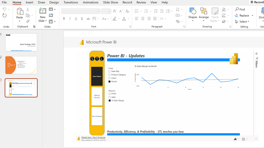
Task: Increase font size
Action: (x=115, y=11)
